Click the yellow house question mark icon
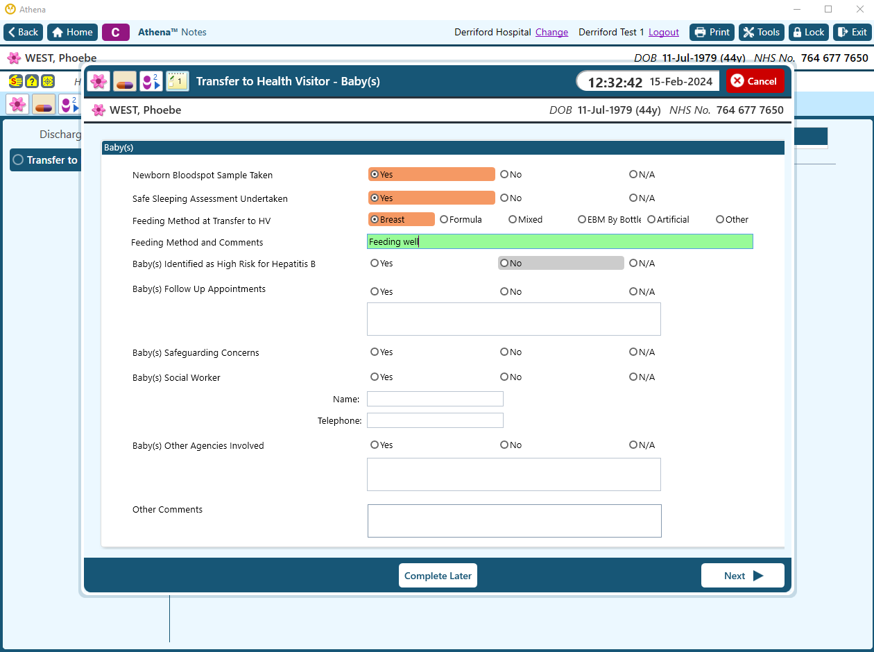Viewport: 874px width, 652px height. pyautogui.click(x=32, y=81)
